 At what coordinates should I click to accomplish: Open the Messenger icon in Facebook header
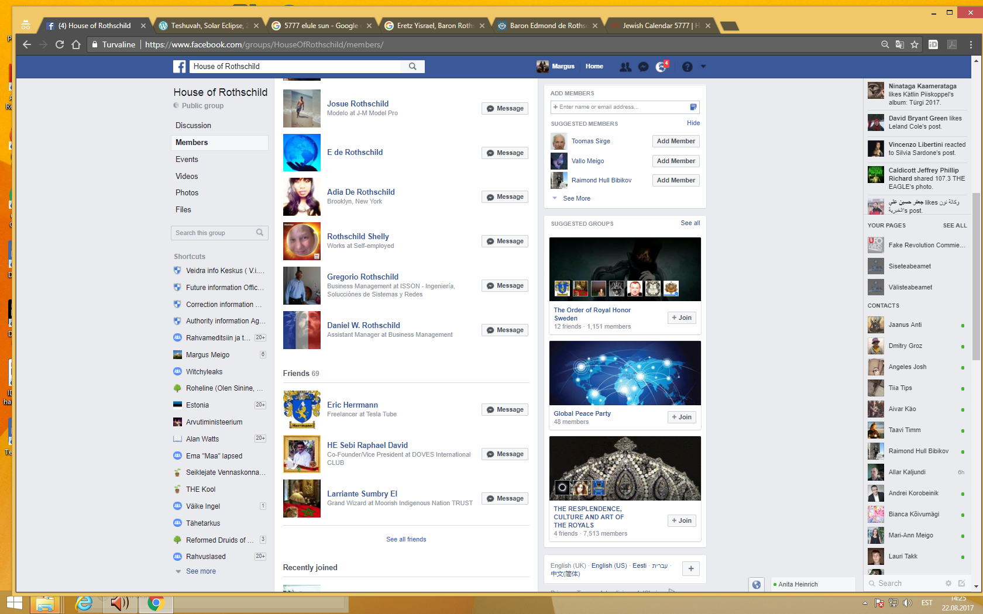[643, 67]
